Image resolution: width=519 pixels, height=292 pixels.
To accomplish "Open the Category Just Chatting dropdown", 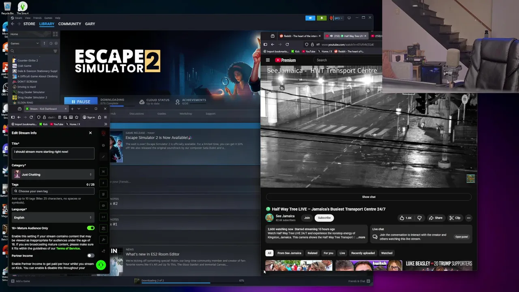I will [x=53, y=174].
